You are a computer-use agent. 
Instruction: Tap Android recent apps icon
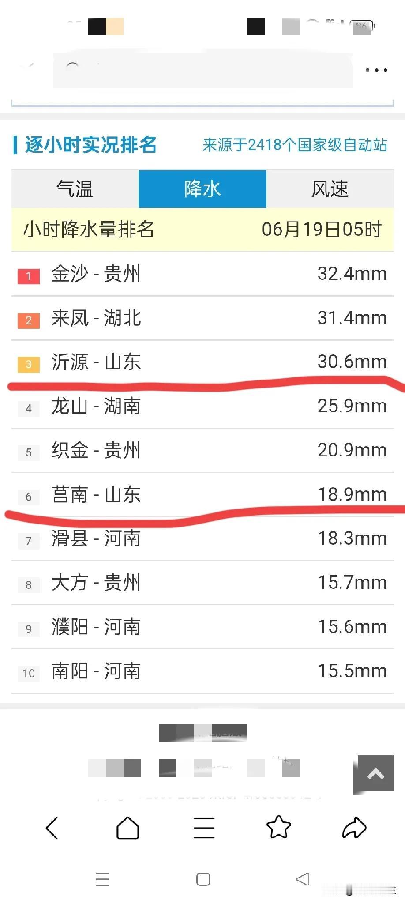[103, 879]
